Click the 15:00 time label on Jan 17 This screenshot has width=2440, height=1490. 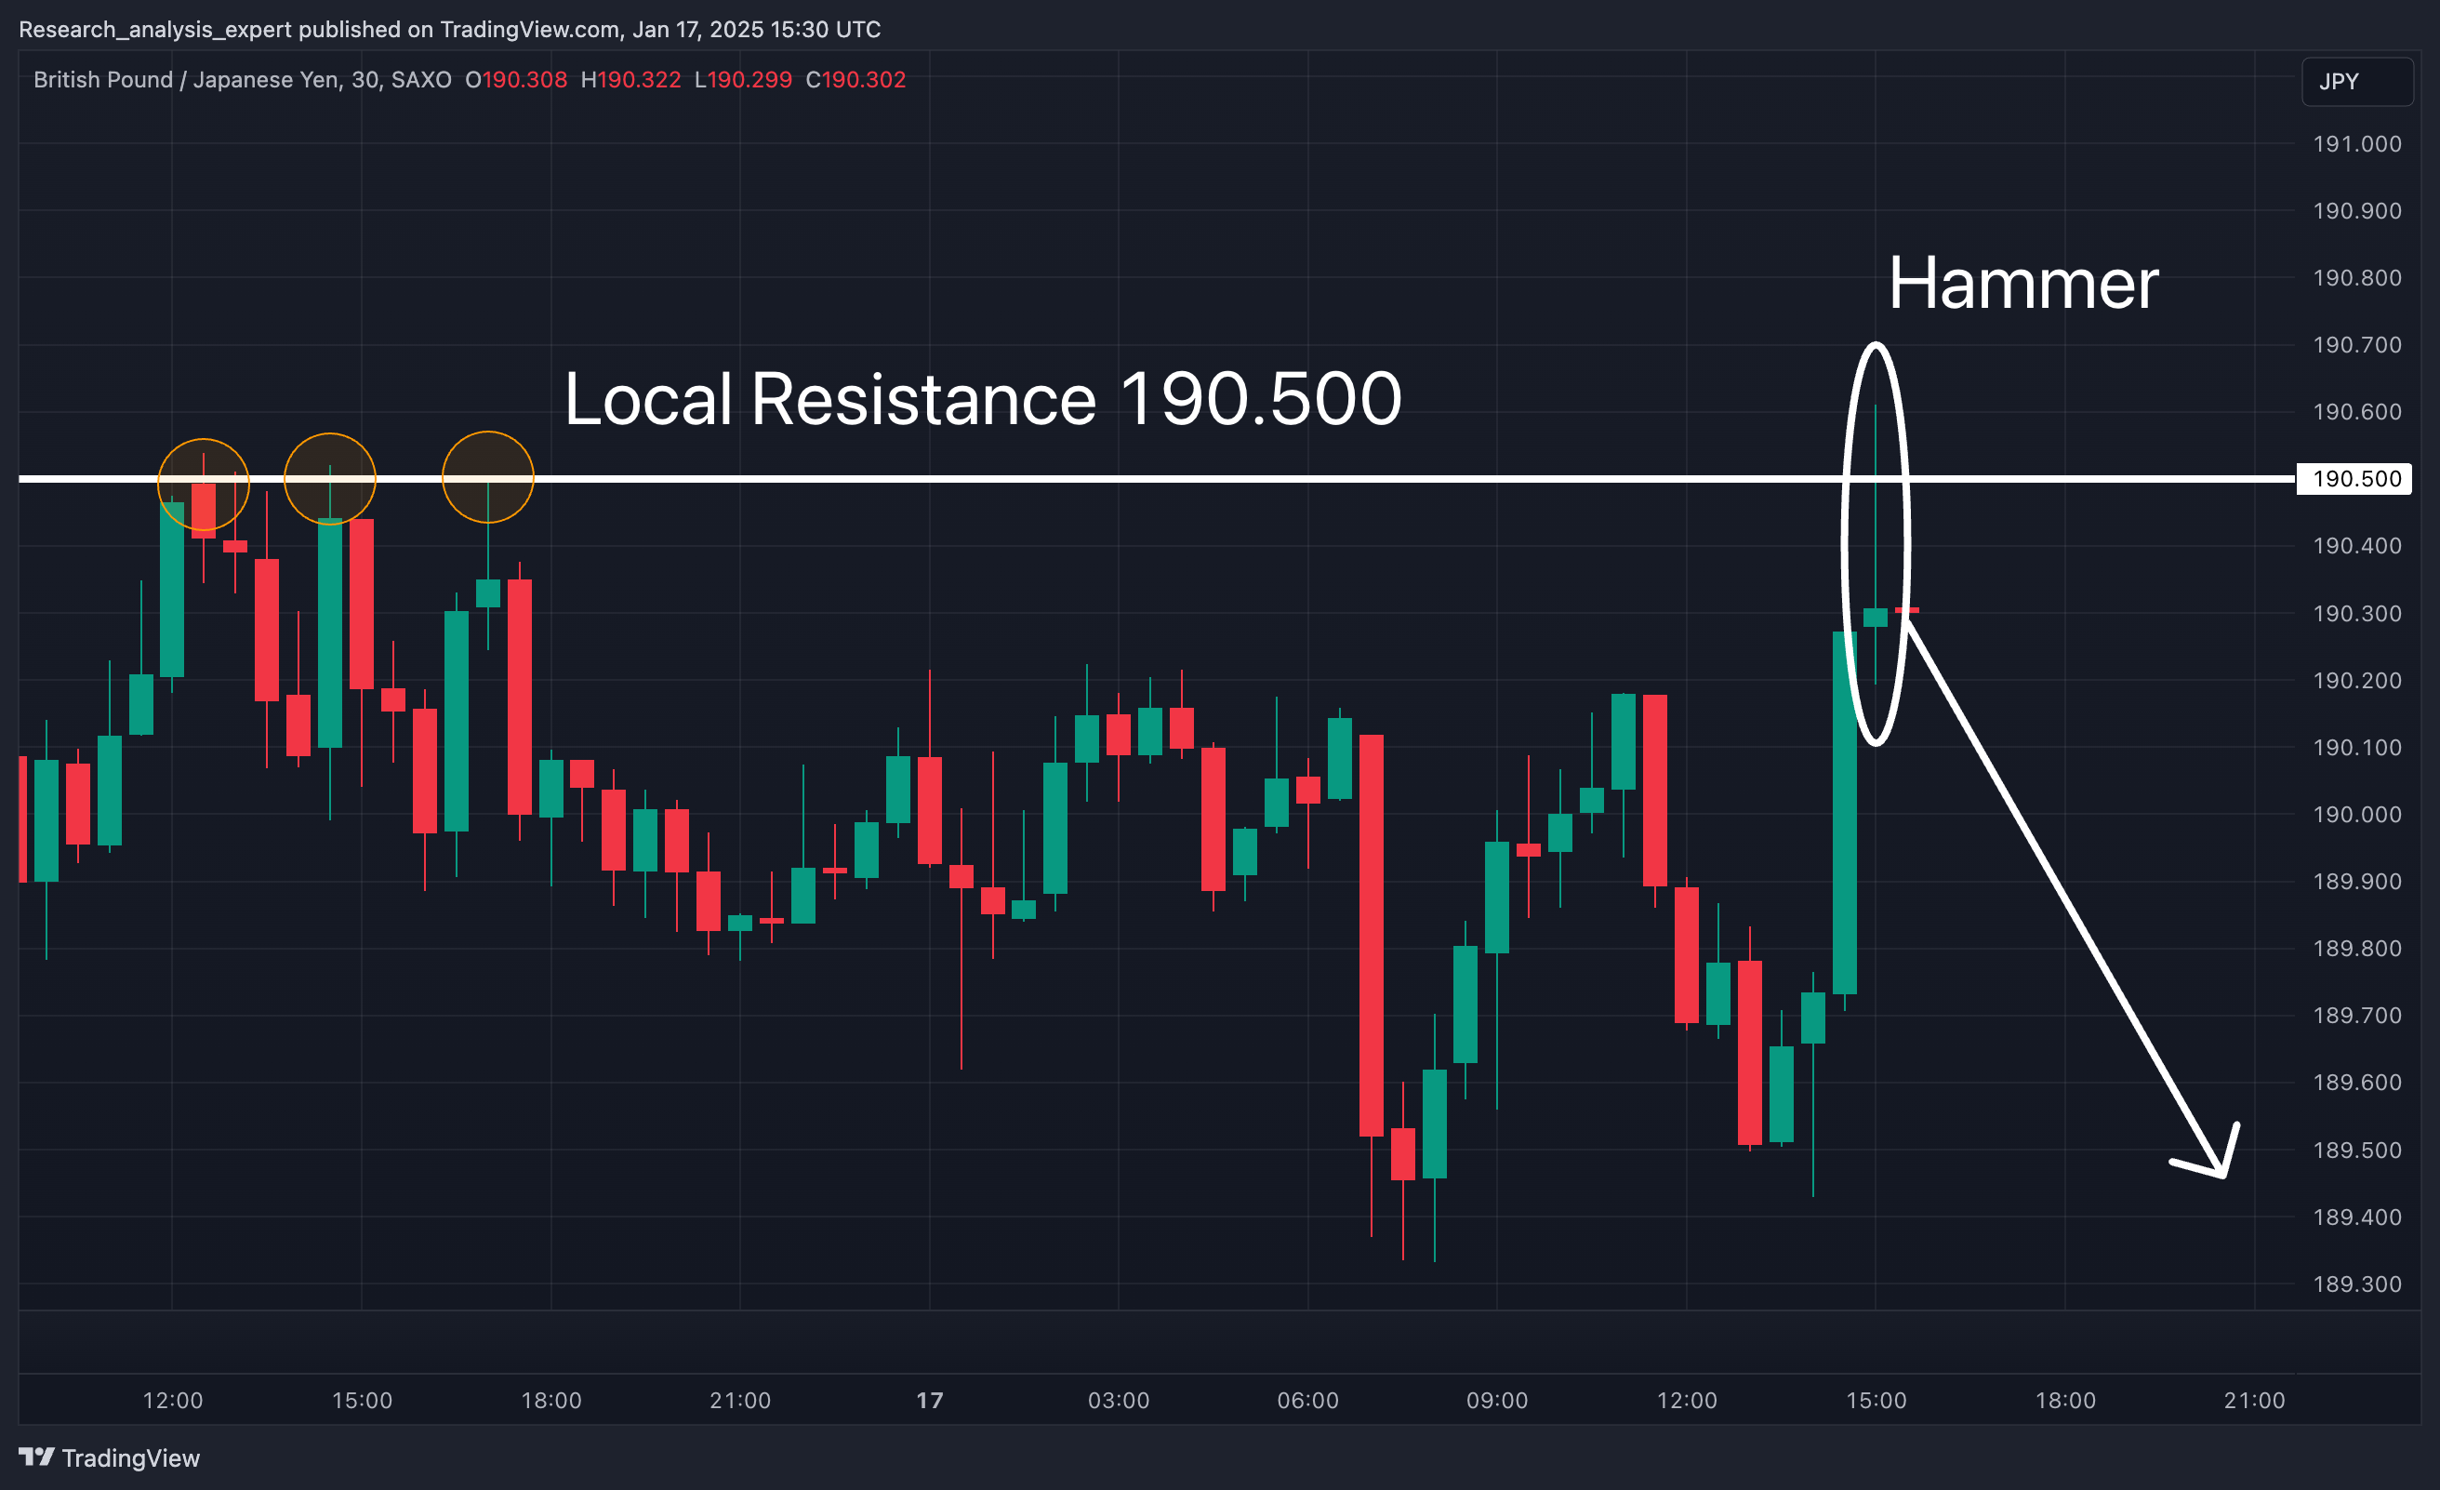pos(1876,1400)
